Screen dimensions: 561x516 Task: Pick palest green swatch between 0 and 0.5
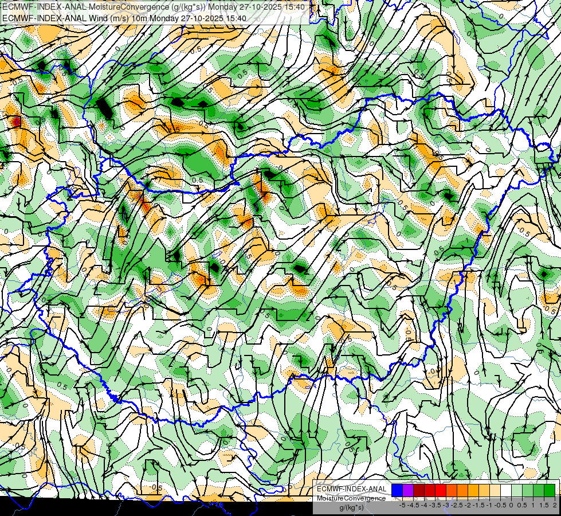(x=517, y=491)
